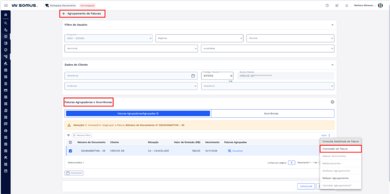Viewport: 390px width, 194px height.
Task: Click the calendar icon in Referência field
Action: (x=193, y=75)
